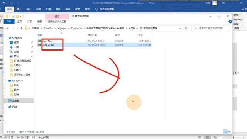247x139 pixels.
Task: Sort files by the 修改日期 column header
Action: (x=92, y=35)
